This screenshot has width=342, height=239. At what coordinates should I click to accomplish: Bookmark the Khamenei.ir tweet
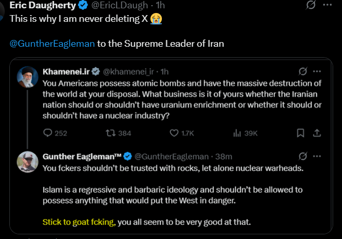(300, 133)
